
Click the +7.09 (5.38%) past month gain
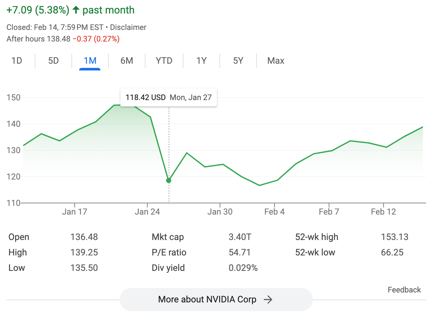click(70, 10)
